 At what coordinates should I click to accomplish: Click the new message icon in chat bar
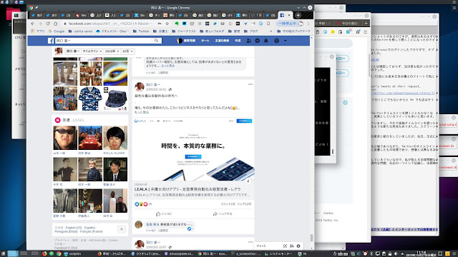285,246
